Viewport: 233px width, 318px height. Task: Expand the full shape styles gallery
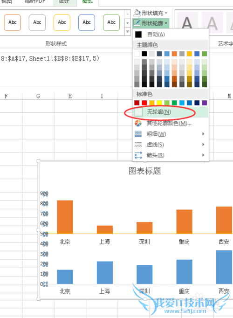coord(127,32)
